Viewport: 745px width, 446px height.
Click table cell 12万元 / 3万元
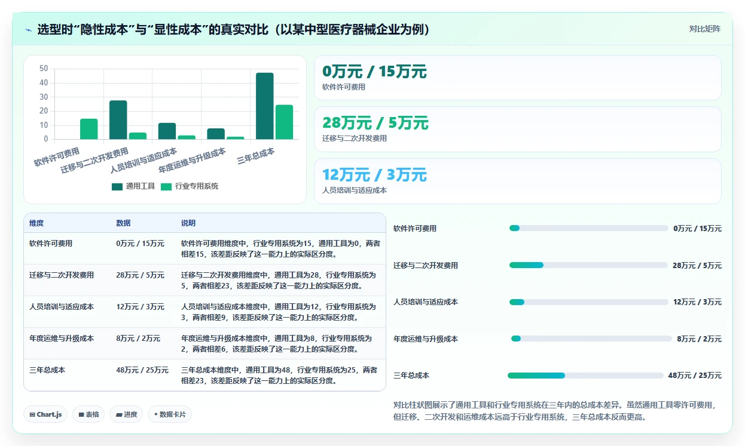pos(140,307)
